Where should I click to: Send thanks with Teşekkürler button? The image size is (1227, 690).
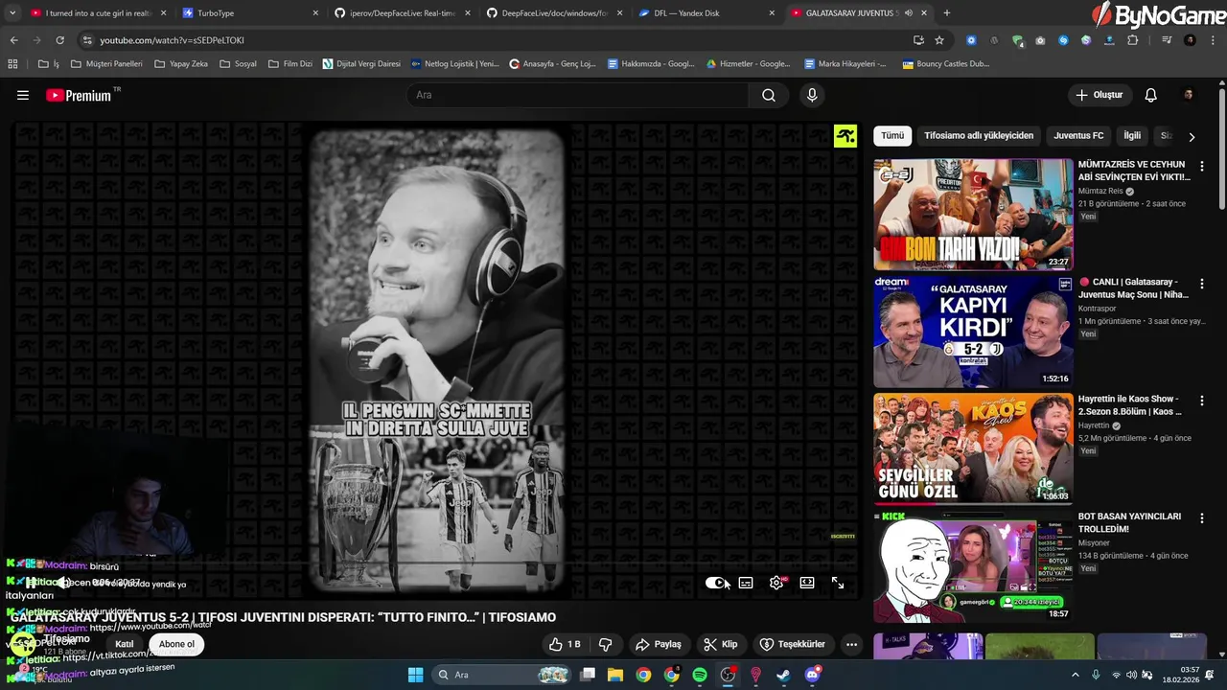[793, 644]
